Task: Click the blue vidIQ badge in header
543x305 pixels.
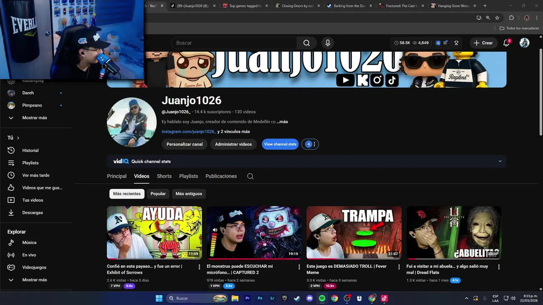Action: tap(438, 43)
